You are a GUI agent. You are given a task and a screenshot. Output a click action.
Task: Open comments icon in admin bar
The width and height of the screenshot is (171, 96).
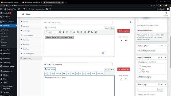click(25, 9)
